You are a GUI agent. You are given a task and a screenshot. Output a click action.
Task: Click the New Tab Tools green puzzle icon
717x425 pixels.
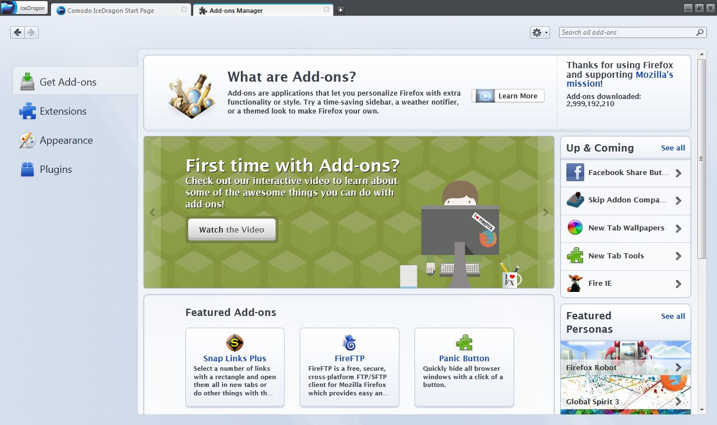[575, 256]
